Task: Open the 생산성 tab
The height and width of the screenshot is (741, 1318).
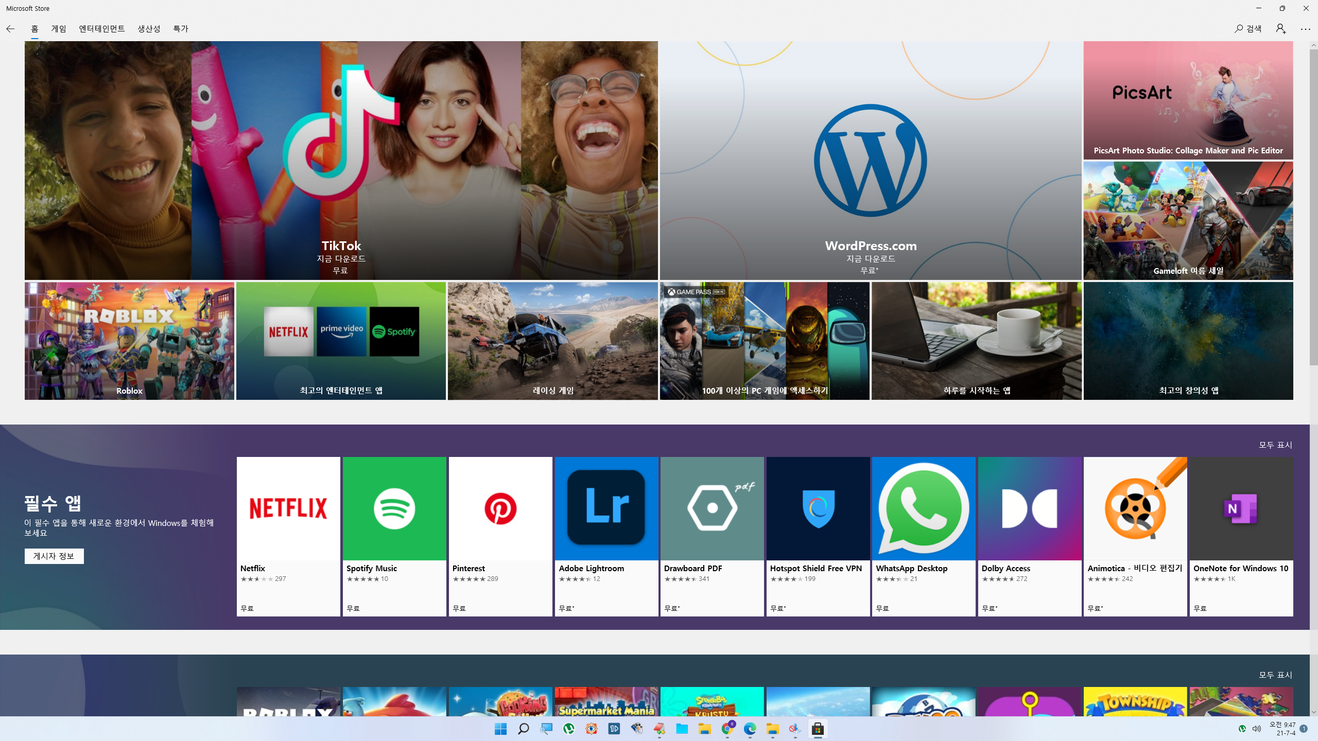Action: 149,29
